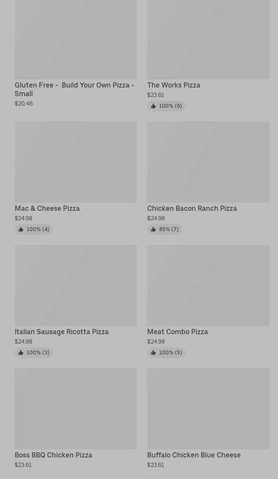Select Buffalo Chicken Blue Cheese title
Viewport: 278px width, 479px height.
tap(194, 455)
